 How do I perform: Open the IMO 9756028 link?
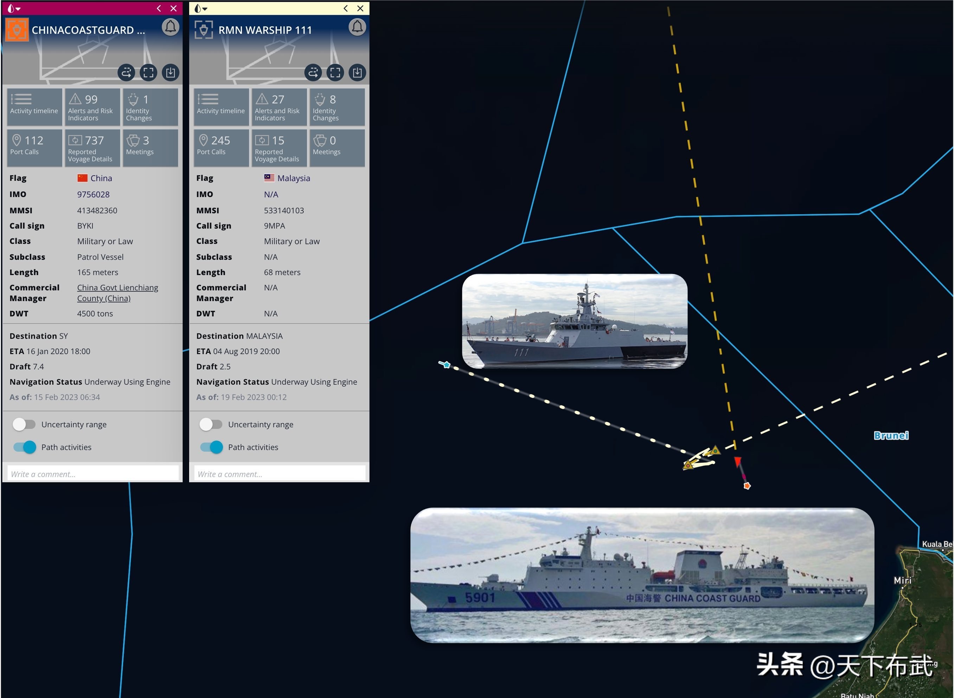[x=94, y=194]
